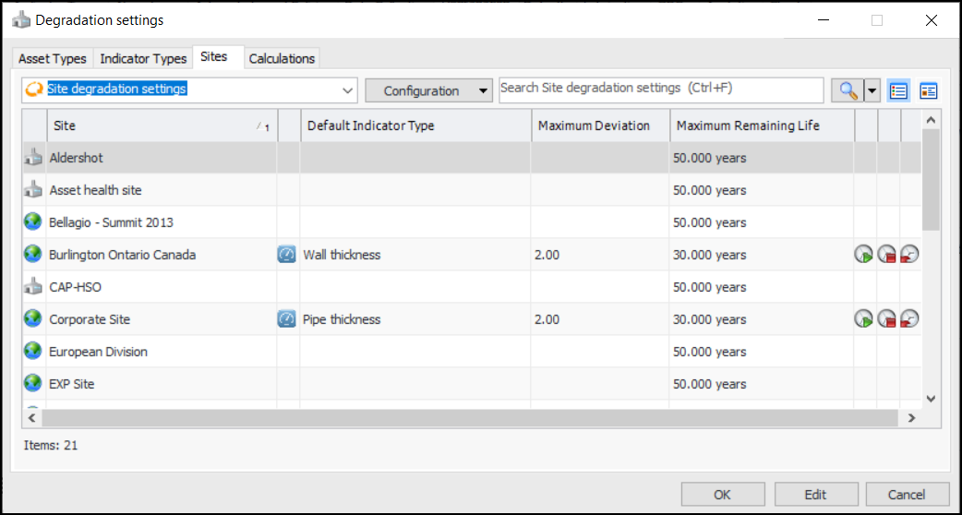962x515 pixels.
Task: Click 2.00 deviation in Corporate Site row
Action: coord(547,320)
